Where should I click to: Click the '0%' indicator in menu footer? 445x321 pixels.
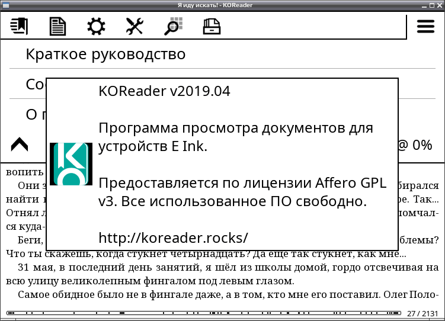tap(422, 145)
